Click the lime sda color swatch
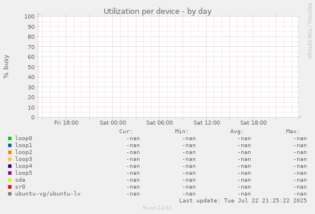This screenshot has width=315, height=214. point(10,180)
